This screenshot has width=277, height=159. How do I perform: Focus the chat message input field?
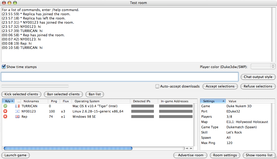120,77
